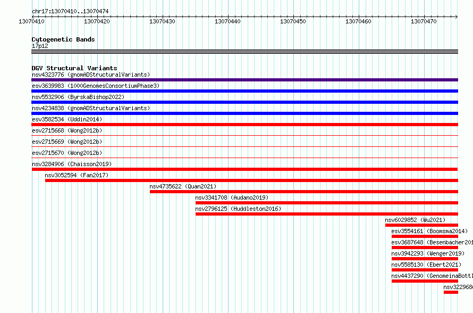Open nsv4234838 (gnomADStructuralVariants) label
Image resolution: width=473 pixels, height=313 pixels.
(x=91, y=108)
